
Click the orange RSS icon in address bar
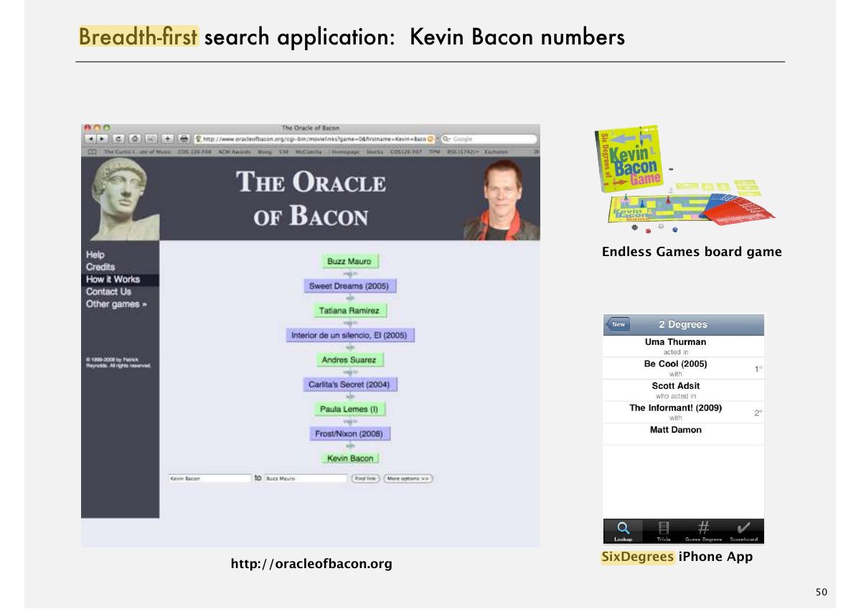click(x=430, y=138)
